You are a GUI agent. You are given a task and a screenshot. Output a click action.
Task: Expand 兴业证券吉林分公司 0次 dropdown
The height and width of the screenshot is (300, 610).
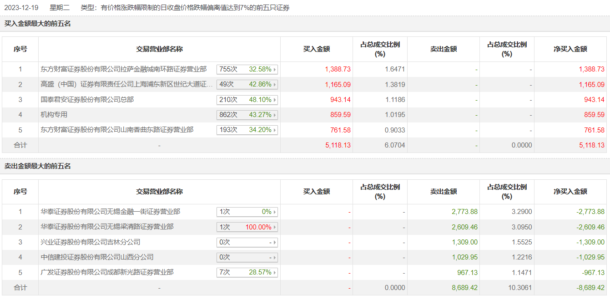247,242
